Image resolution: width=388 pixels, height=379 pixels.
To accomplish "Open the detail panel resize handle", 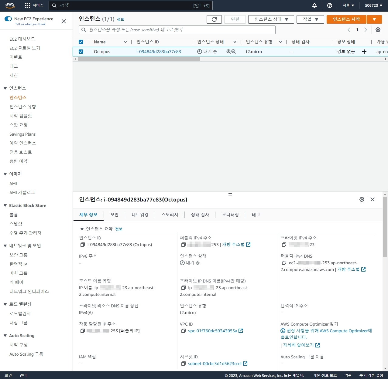I will pos(230,194).
